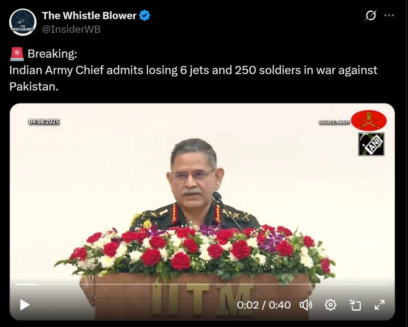Viewport: 408px width, 327px height.
Task: Seek on the video progress bar
Action: (202, 284)
